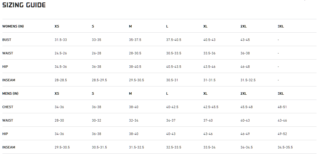Click the SIZING GUIDE heading
This screenshot has height=157, width=319.
click(x=24, y=5)
